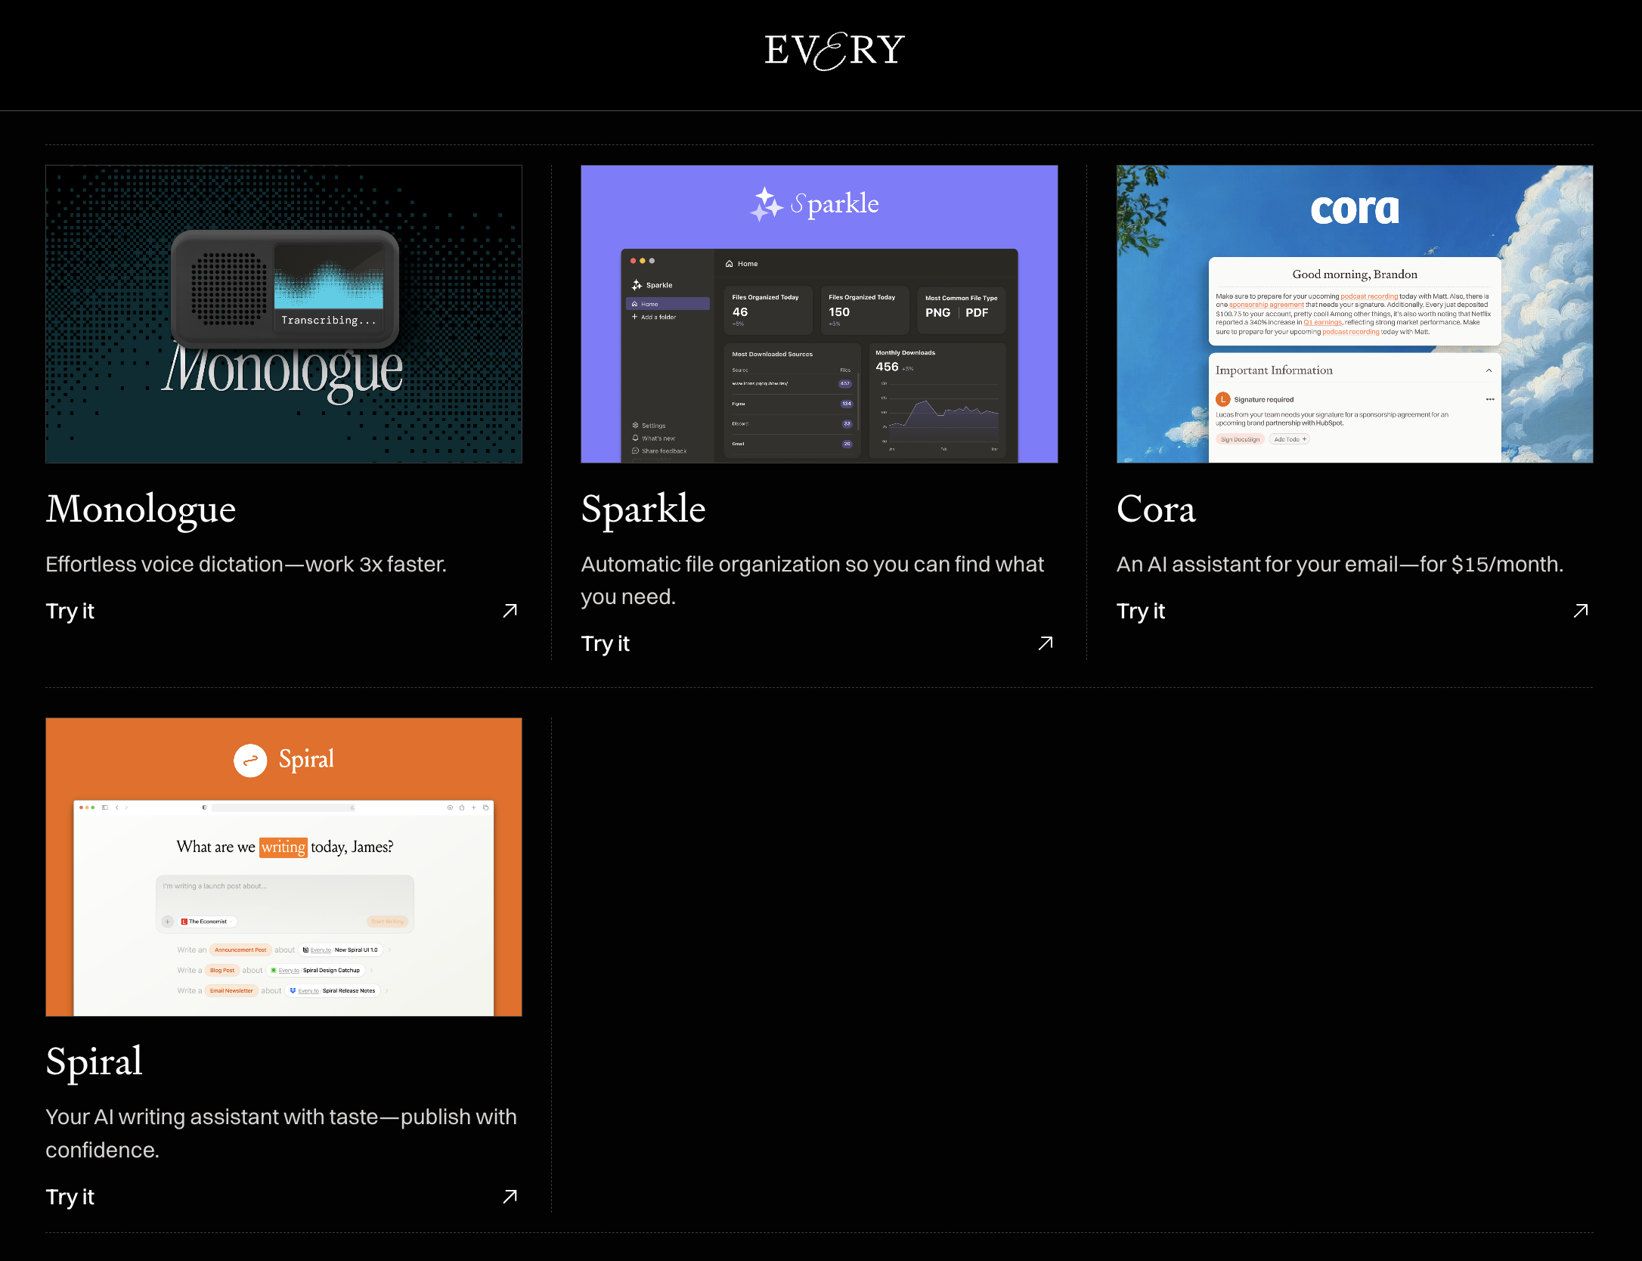This screenshot has width=1642, height=1261.
Task: Click the cora wordmark in sky image
Action: [x=1354, y=209]
